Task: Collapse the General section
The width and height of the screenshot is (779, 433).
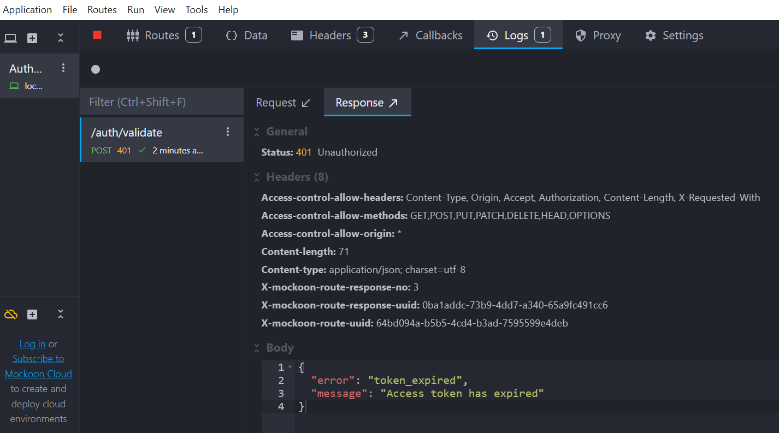Action: pyautogui.click(x=256, y=132)
